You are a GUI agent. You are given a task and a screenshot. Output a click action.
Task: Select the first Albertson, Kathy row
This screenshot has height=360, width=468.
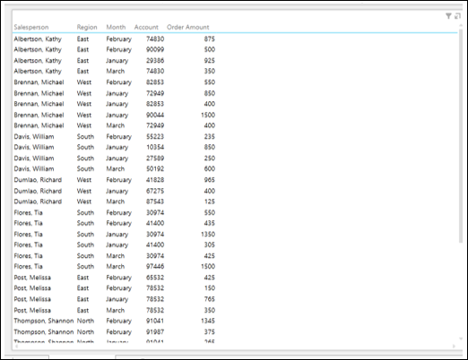coord(115,39)
